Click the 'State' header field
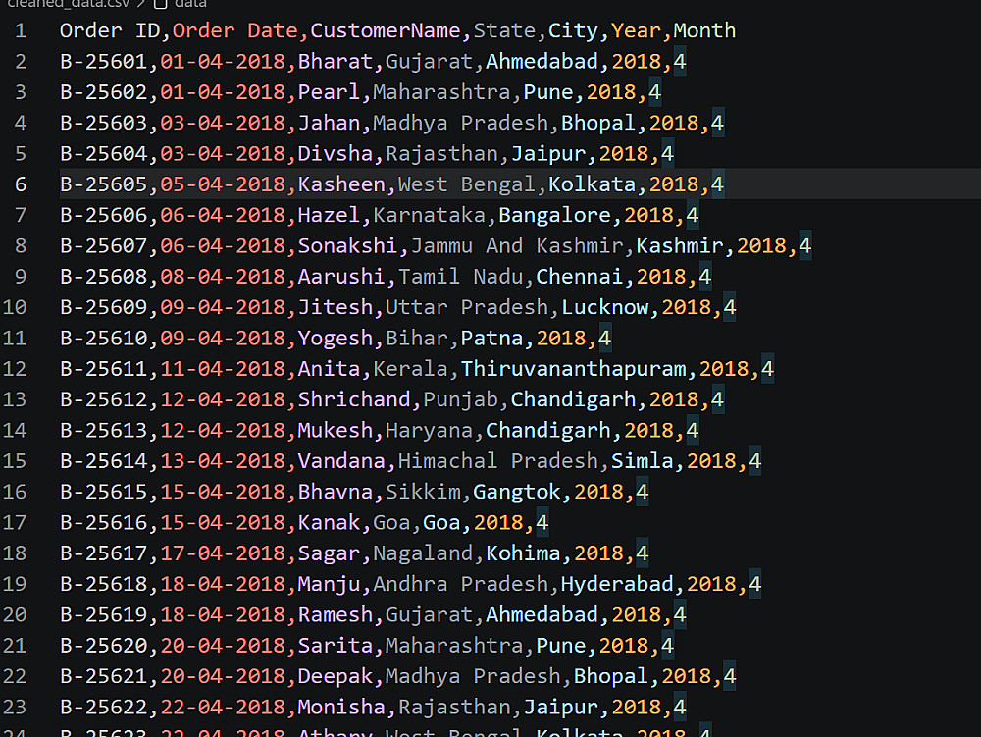 (504, 30)
